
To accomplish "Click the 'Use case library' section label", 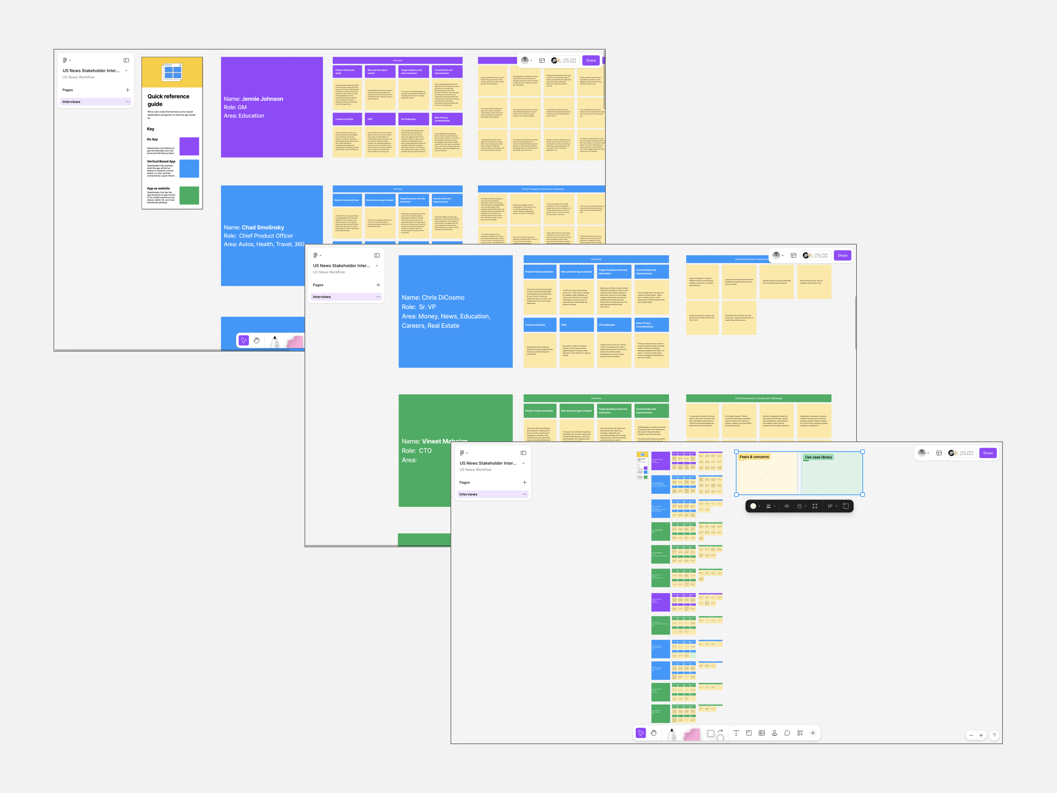I will tap(818, 457).
